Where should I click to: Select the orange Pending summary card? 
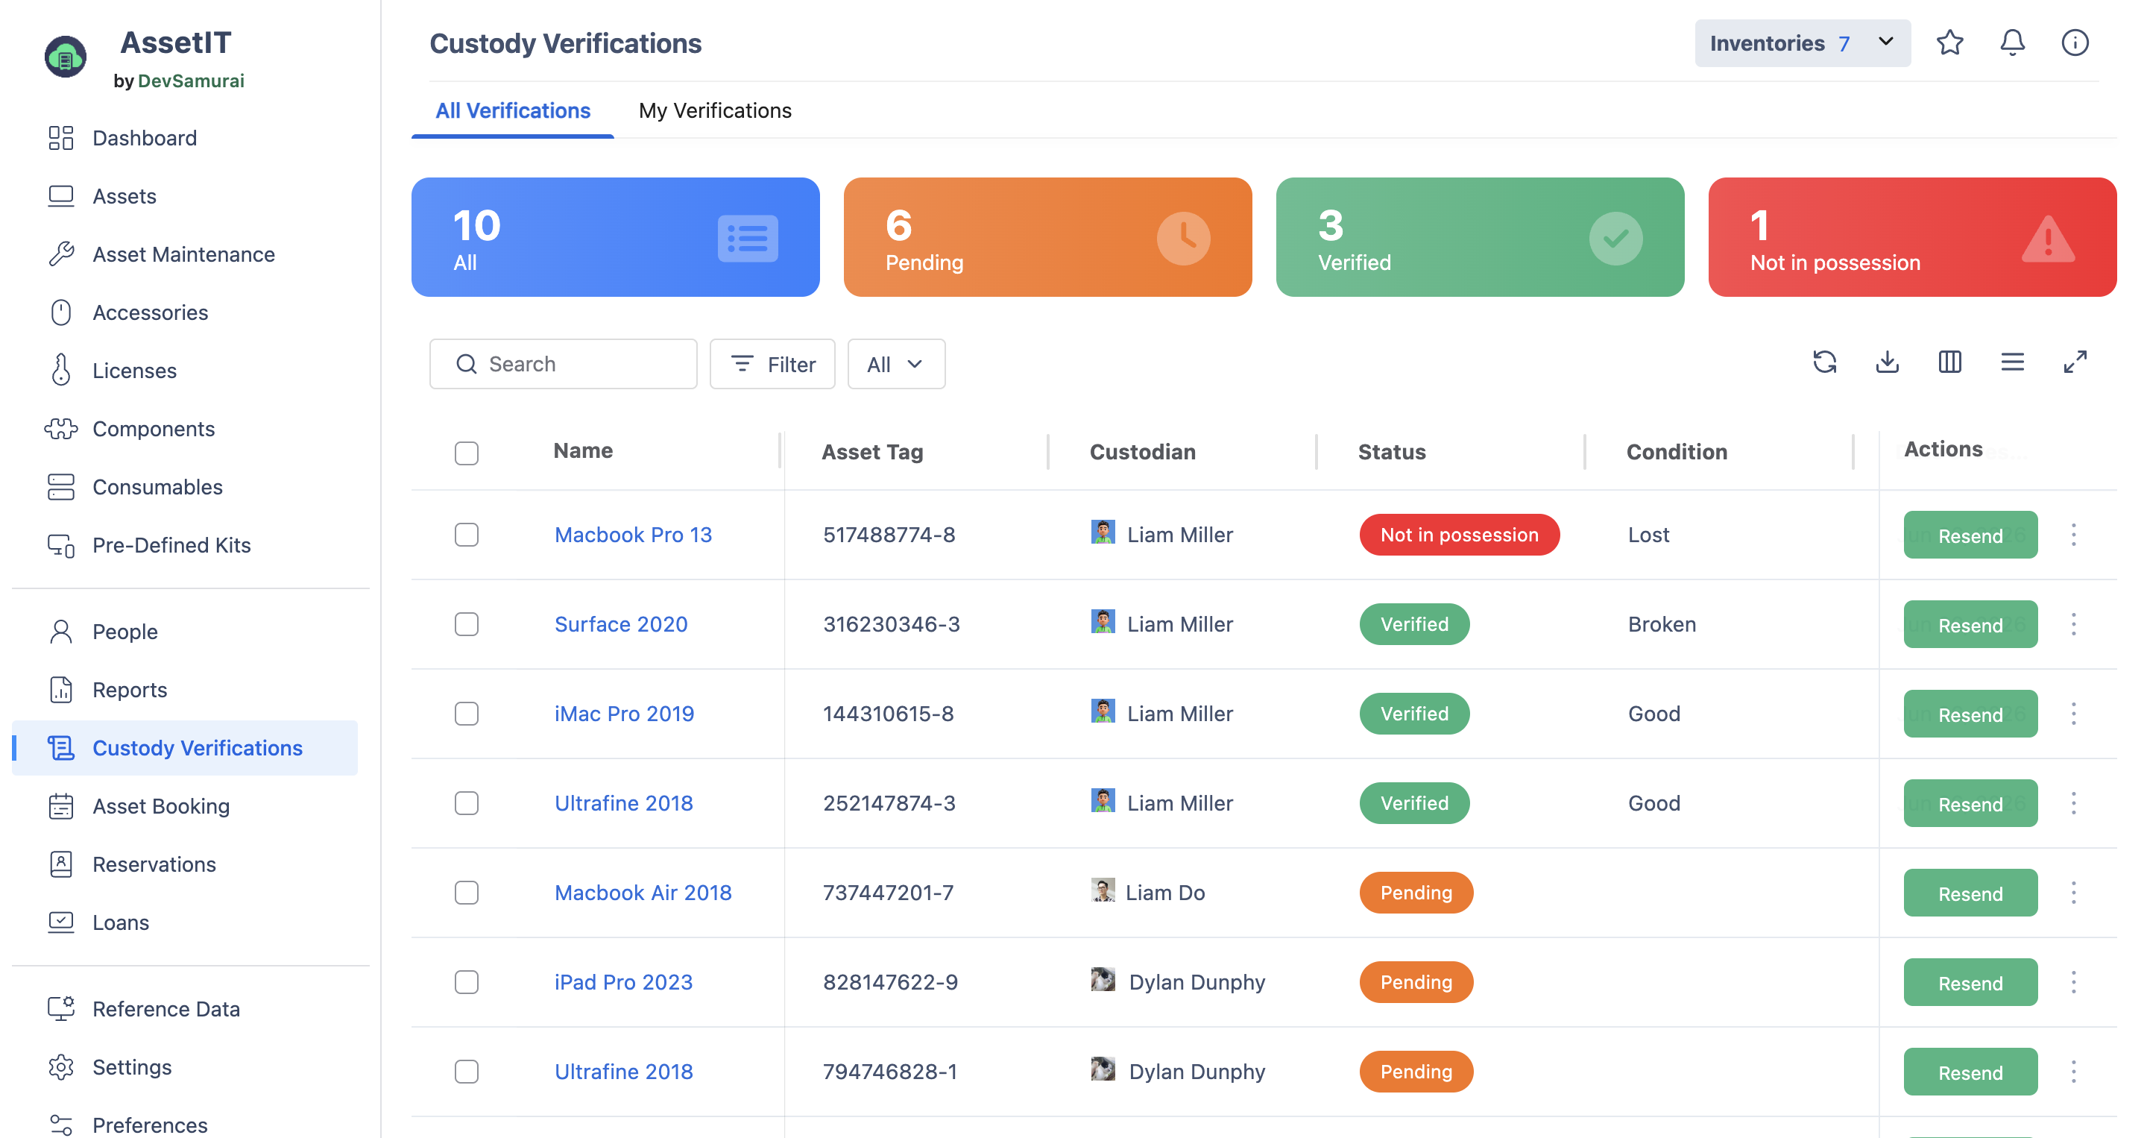pos(1047,236)
